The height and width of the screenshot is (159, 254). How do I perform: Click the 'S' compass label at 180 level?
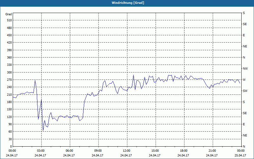click(244, 102)
